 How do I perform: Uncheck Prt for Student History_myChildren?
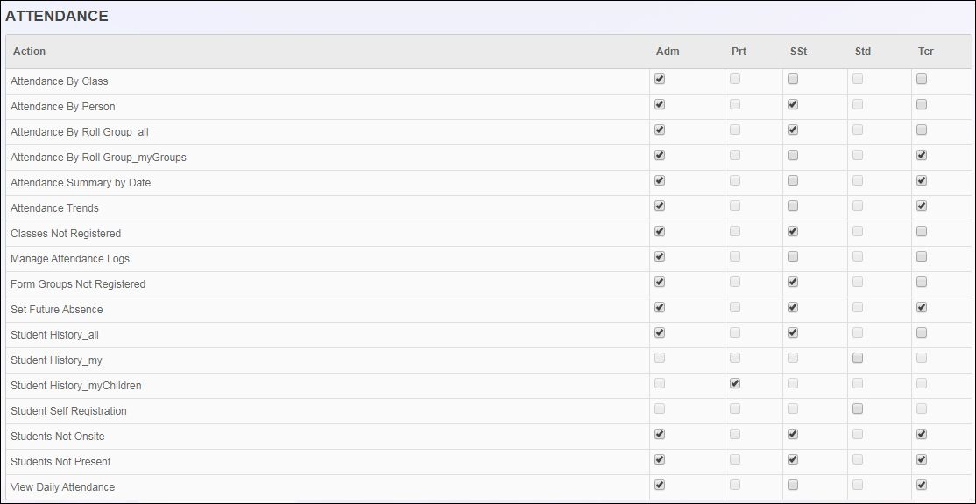735,383
